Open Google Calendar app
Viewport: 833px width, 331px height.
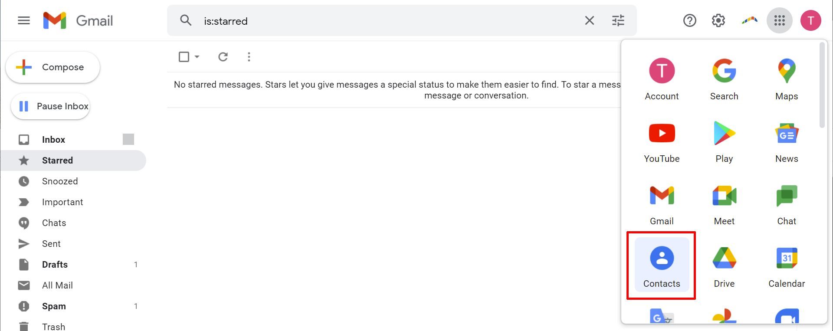(x=787, y=267)
